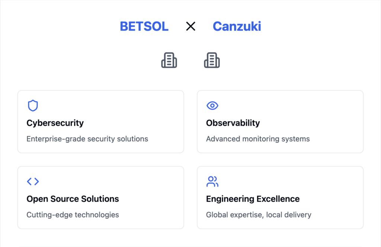The image size is (381, 247).
Task: Click the right building icon under Canzuki
Action: click(x=212, y=60)
